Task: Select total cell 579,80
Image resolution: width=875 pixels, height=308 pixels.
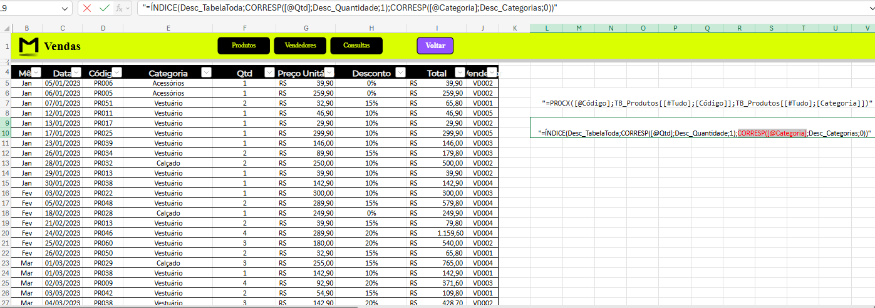Action: click(437, 203)
